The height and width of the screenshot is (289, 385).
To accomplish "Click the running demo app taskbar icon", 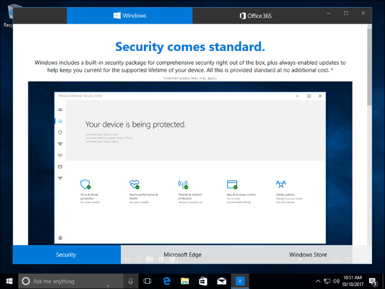I will (240, 281).
